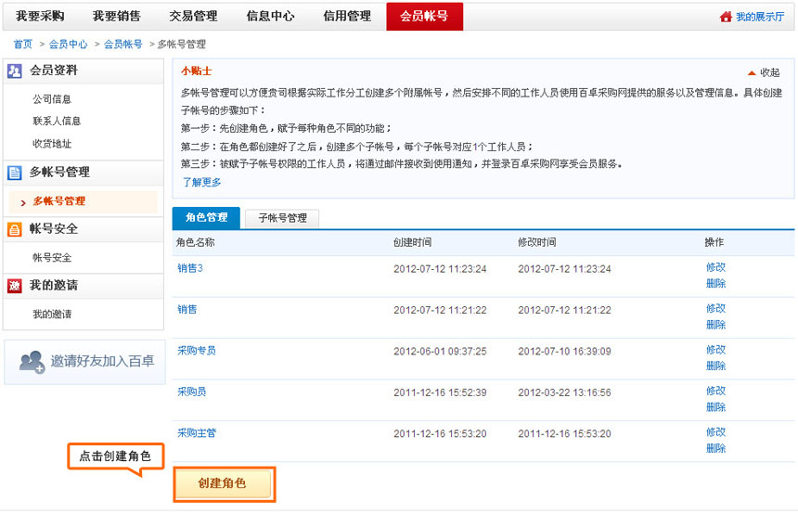Click 会员中心 in the breadcrumb
This screenshot has width=798, height=514.
pos(69,44)
